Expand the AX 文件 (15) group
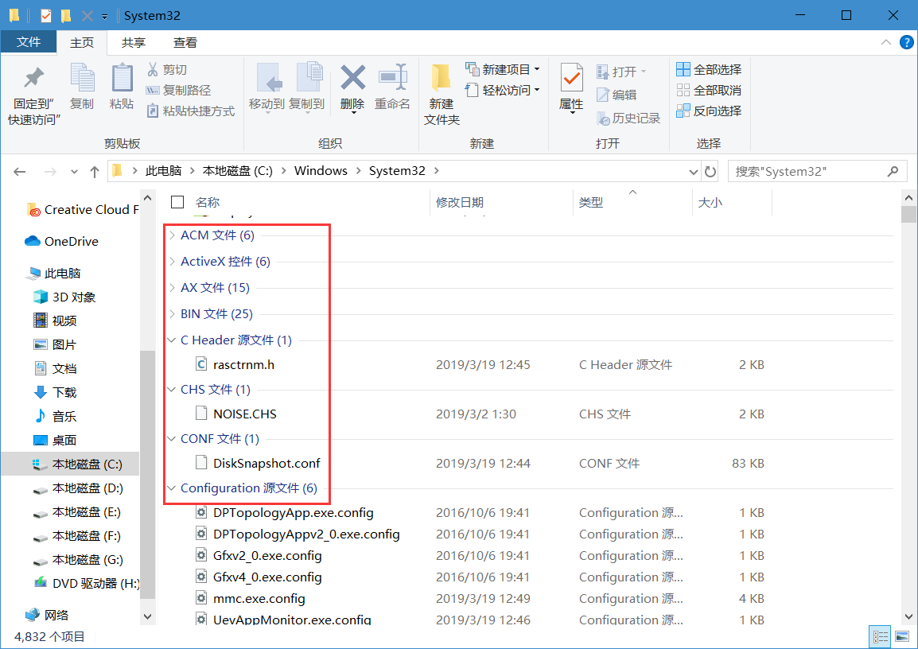 click(172, 288)
